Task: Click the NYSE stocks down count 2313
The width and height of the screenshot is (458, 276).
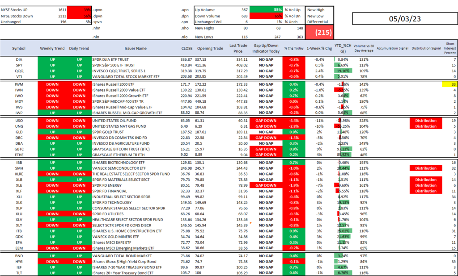Action: click(x=62, y=16)
